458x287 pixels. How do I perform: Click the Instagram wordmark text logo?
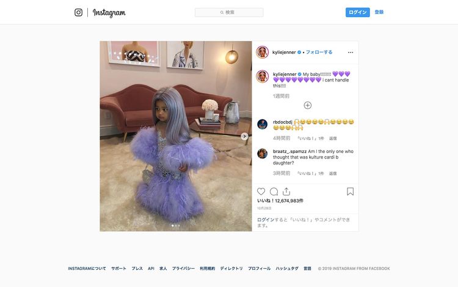point(109,13)
